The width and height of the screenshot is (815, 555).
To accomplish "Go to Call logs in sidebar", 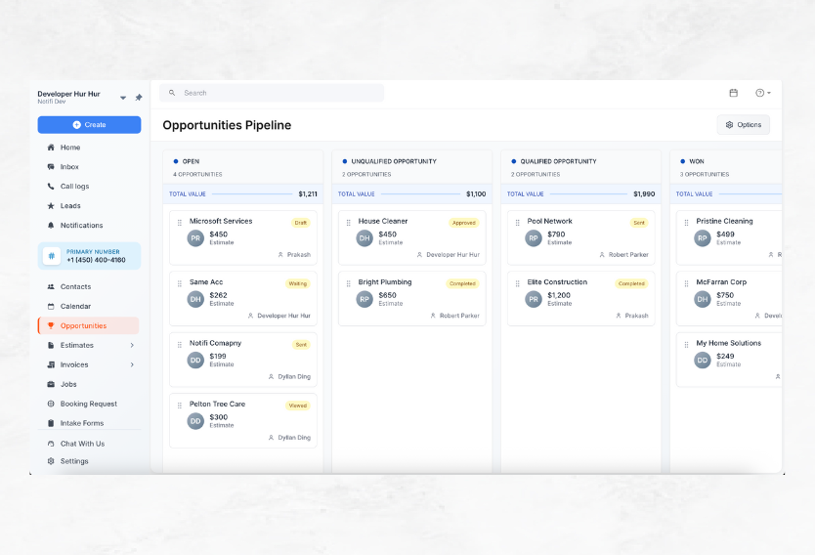I will pyautogui.click(x=74, y=187).
